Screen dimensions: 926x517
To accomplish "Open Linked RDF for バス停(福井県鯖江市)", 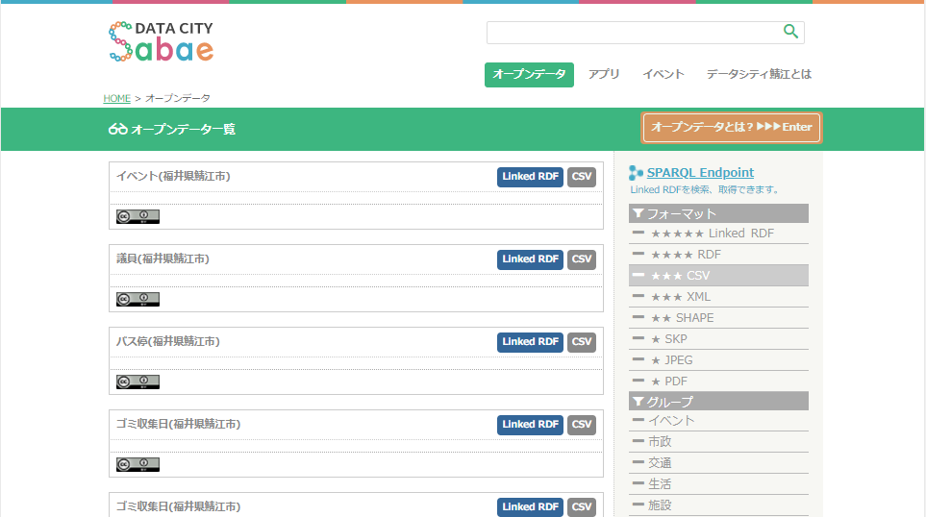I will coord(531,342).
